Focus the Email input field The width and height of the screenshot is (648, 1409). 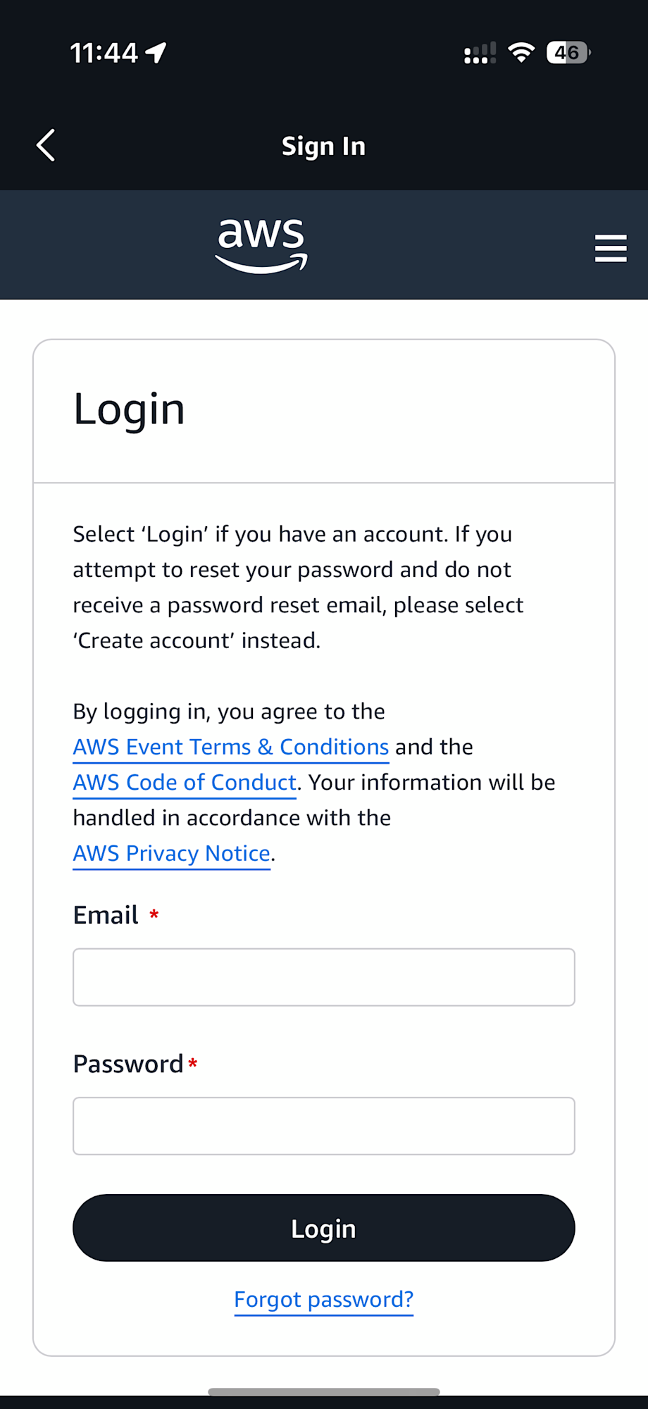324,977
